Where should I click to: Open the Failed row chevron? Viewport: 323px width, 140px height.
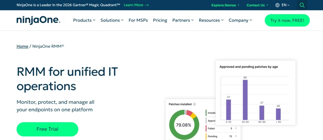(x=236, y=128)
